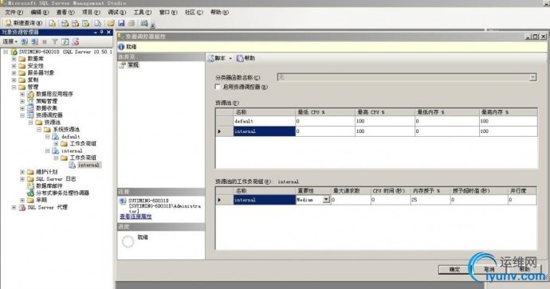
Task: Open the 脚本 Script dropdown arrow
Action: coord(230,58)
